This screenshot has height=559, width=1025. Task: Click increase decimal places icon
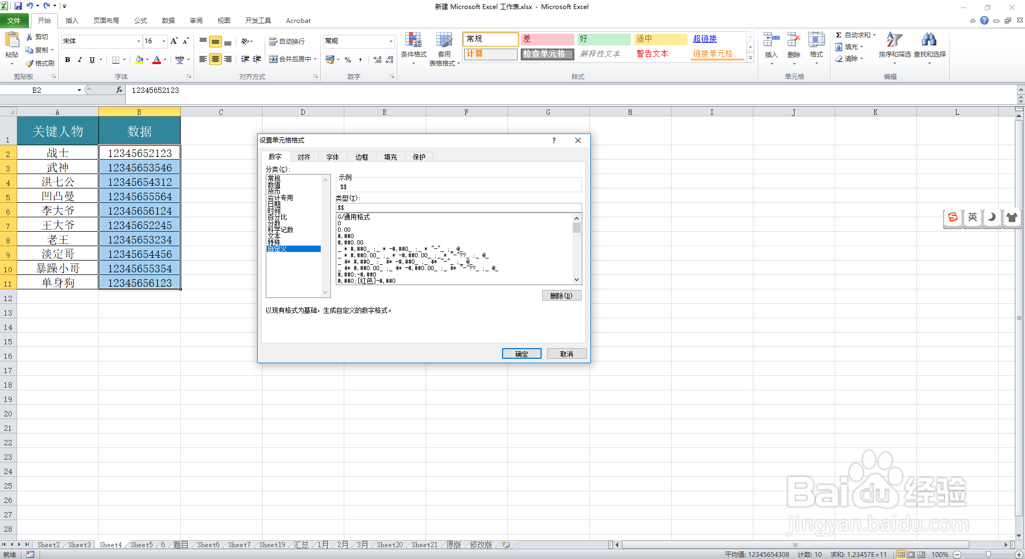(377, 60)
